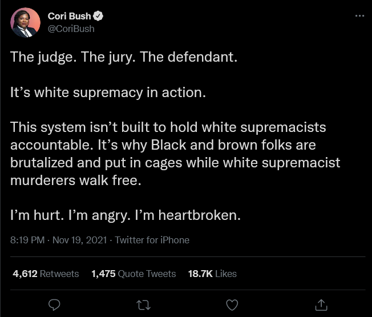Click the reply speech bubble icon
This screenshot has height=317, width=372.
[x=55, y=304]
